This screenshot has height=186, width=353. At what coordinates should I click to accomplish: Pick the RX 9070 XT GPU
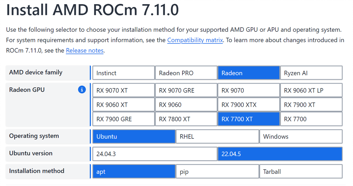[x=123, y=90]
